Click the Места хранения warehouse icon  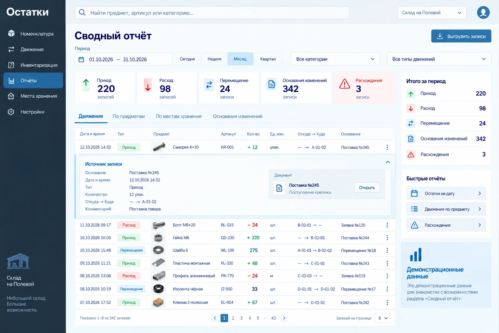pyautogui.click(x=11, y=96)
